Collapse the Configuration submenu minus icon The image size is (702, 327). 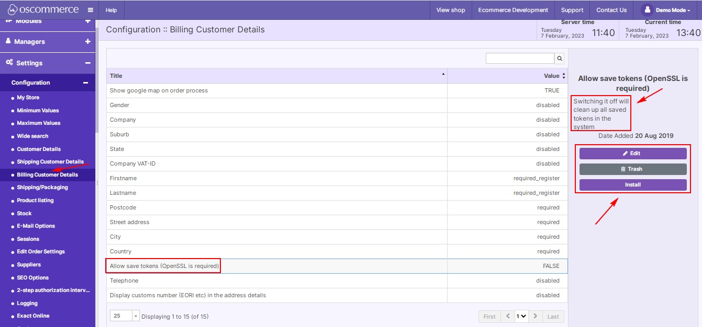point(85,83)
